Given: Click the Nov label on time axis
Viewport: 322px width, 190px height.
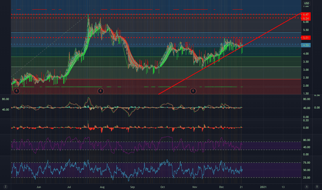Looking at the screenshot, I should point(195,187).
